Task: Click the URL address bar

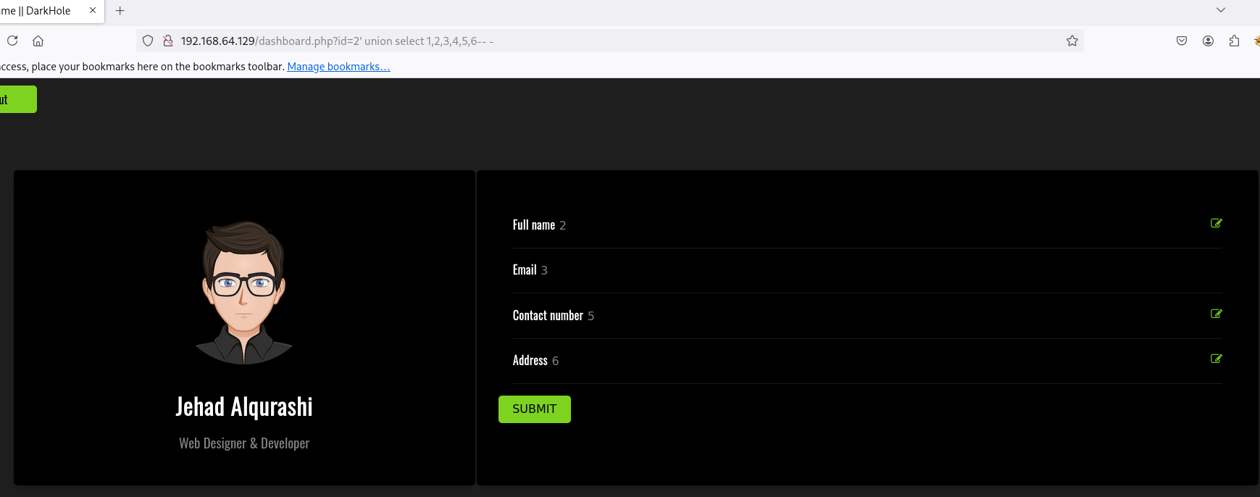Action: [609, 41]
